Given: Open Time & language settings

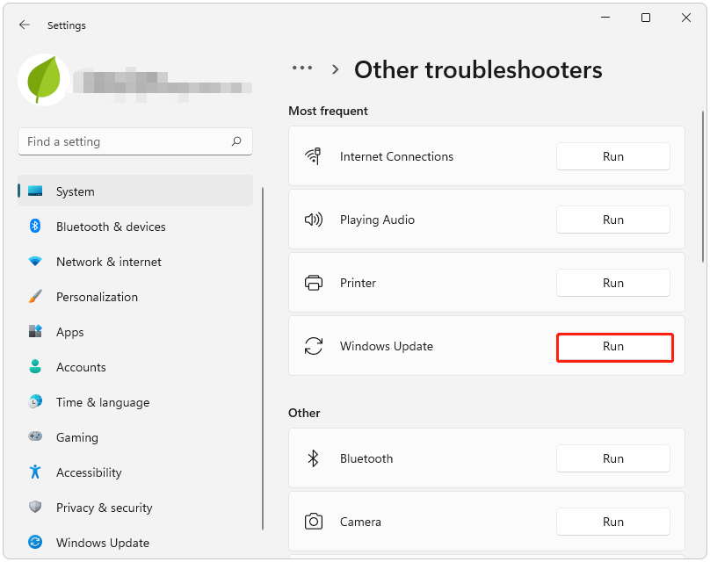Looking at the screenshot, I should pos(135,402).
